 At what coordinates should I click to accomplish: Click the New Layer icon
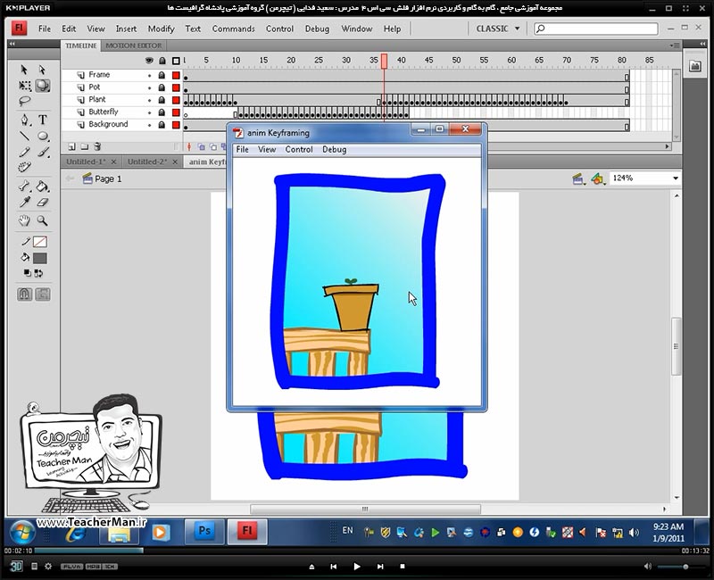coord(72,146)
